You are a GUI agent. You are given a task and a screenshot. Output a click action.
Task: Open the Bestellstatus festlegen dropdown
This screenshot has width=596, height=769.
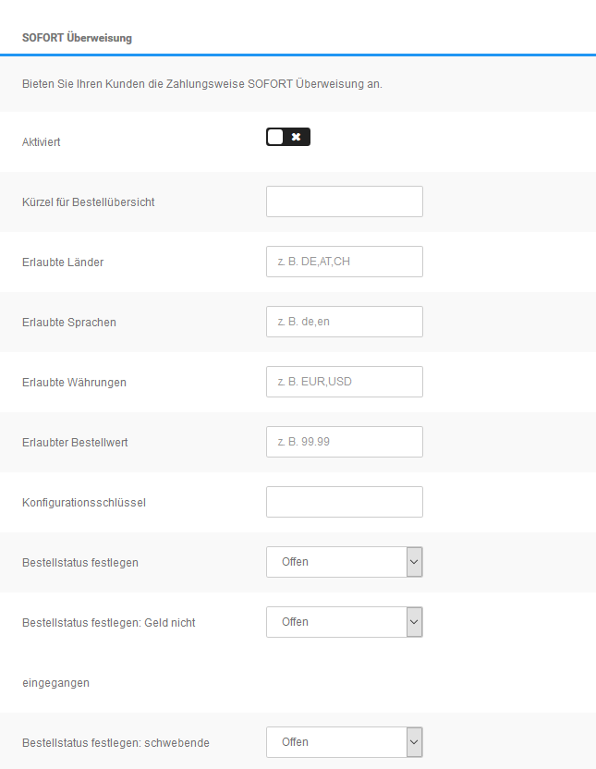(x=344, y=561)
